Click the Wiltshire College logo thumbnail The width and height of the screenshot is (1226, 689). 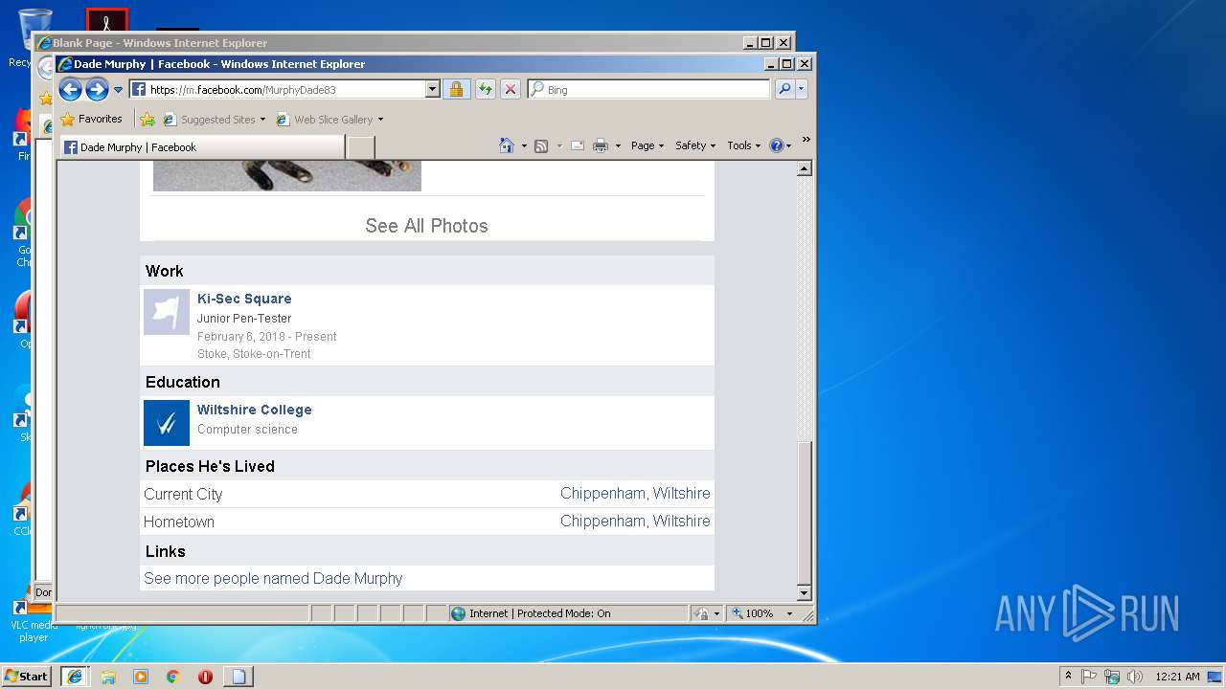tap(167, 423)
